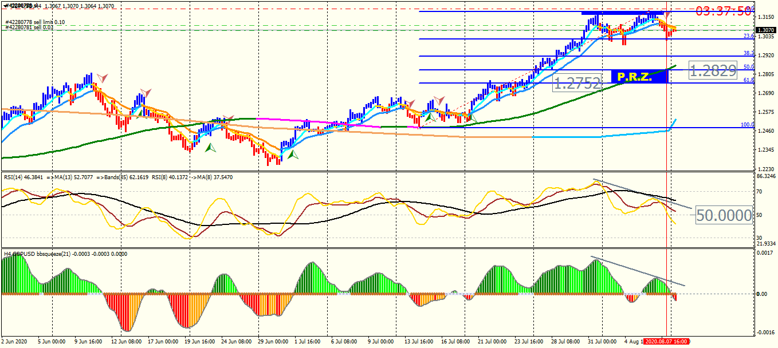
Task: Click the '#42280778 sell limit 0.10' order label
Action: coord(35,22)
